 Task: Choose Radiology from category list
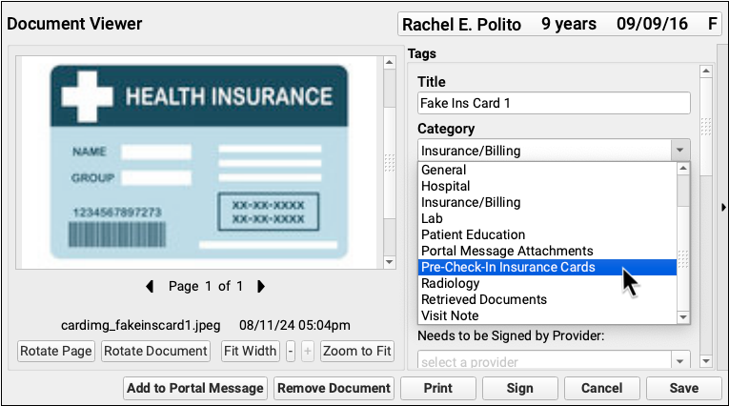pyautogui.click(x=451, y=283)
